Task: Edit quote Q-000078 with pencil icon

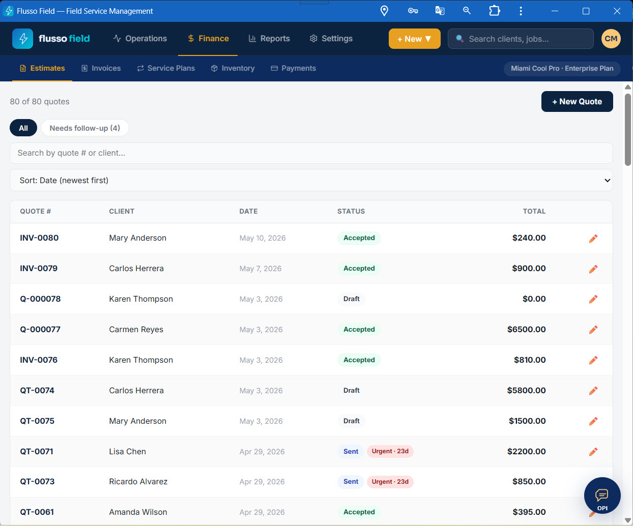Action: [x=593, y=300]
